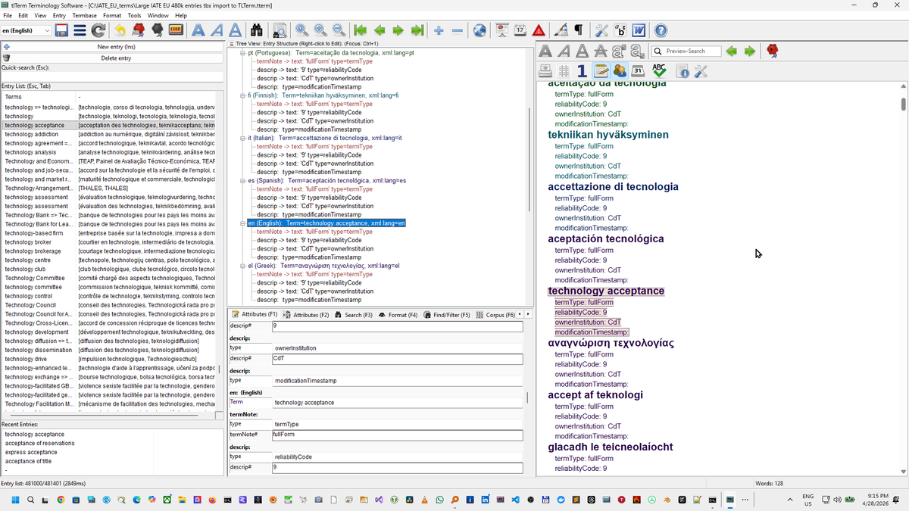
Task: Click the taskbar Windows Start button
Action: tap(14, 500)
